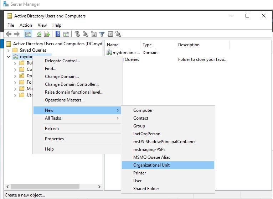Open the All Tasks submenu
The width and height of the screenshot is (273, 199).
click(x=77, y=118)
